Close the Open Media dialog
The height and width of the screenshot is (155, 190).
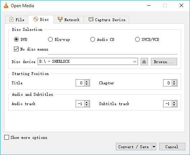pyautogui.click(x=181, y=5)
